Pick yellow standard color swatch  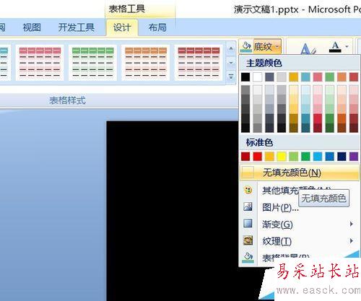pyautogui.click(x=282, y=157)
